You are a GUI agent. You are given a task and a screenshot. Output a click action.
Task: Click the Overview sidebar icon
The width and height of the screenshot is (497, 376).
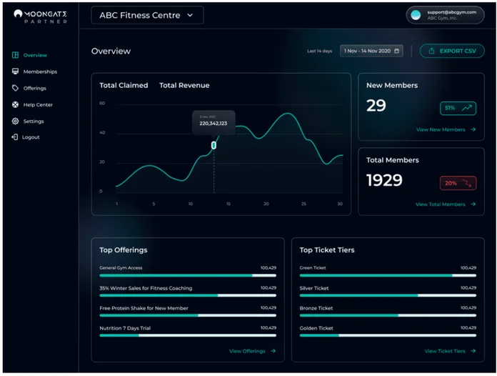(x=16, y=55)
